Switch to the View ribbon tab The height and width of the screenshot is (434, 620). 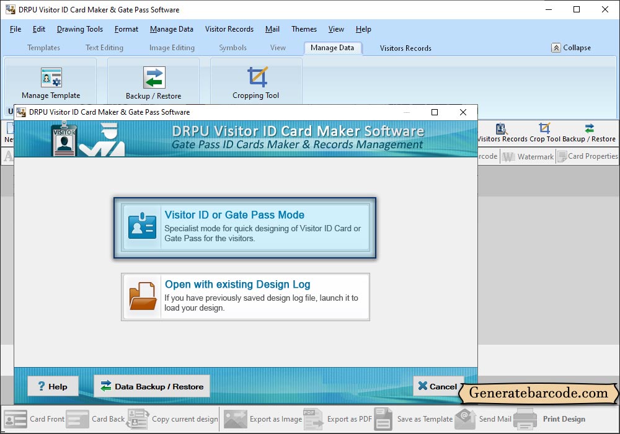click(278, 48)
